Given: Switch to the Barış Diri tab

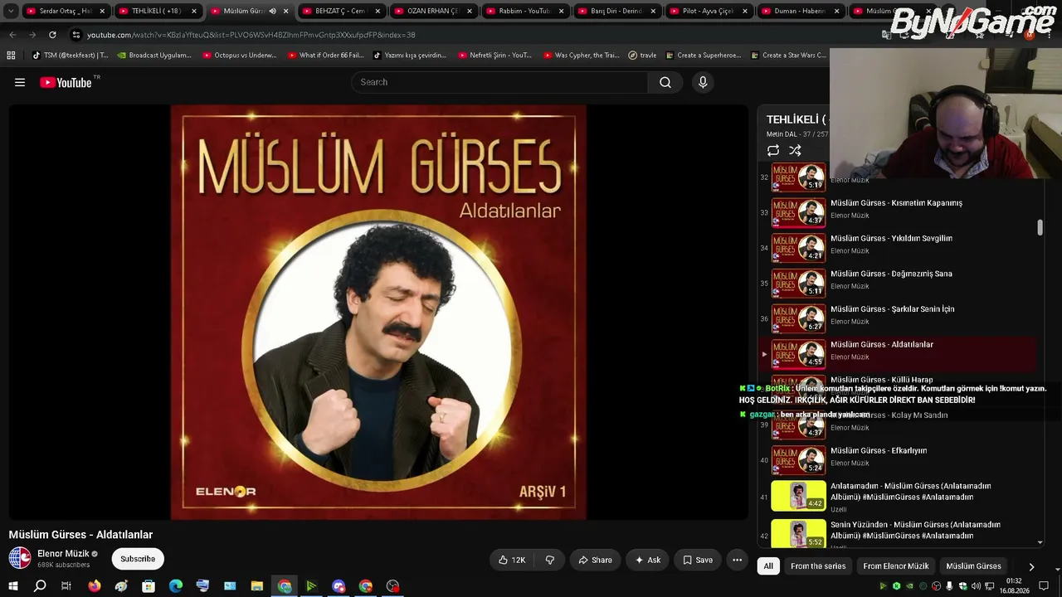Looking at the screenshot, I should click(x=617, y=11).
